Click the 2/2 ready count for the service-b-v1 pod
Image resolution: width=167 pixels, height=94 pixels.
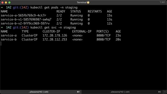59,20
